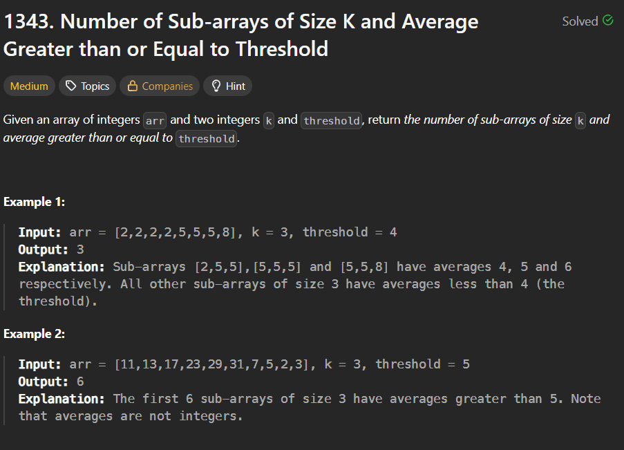Screen dimensions: 624x450
Task: Reveal the problem Hint
Action: click(227, 86)
